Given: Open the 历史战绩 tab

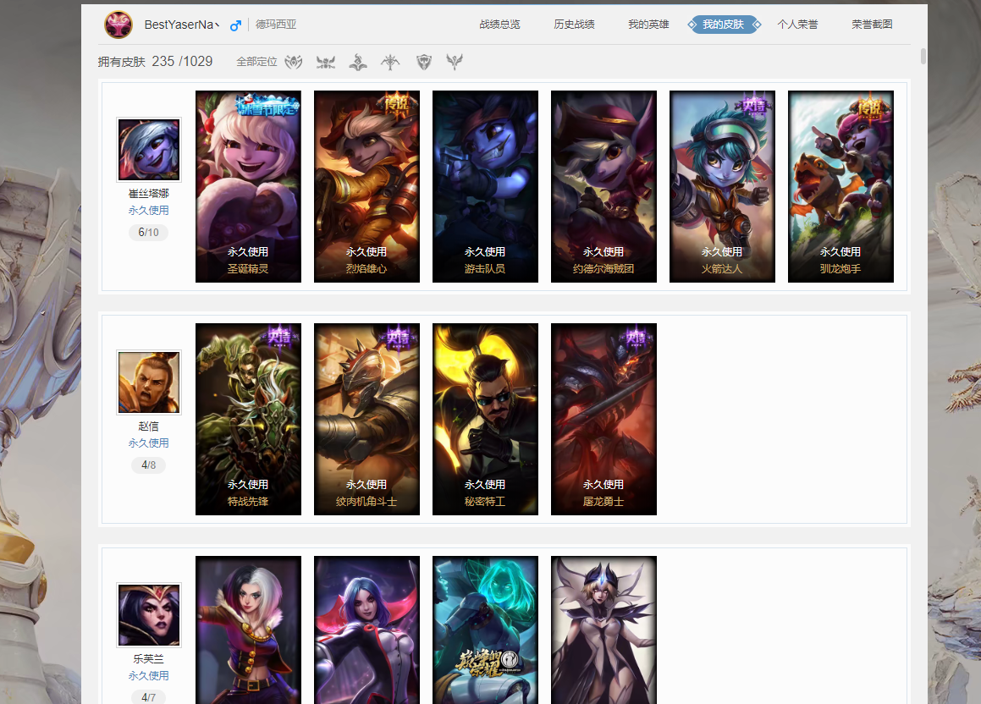Looking at the screenshot, I should coord(575,25).
